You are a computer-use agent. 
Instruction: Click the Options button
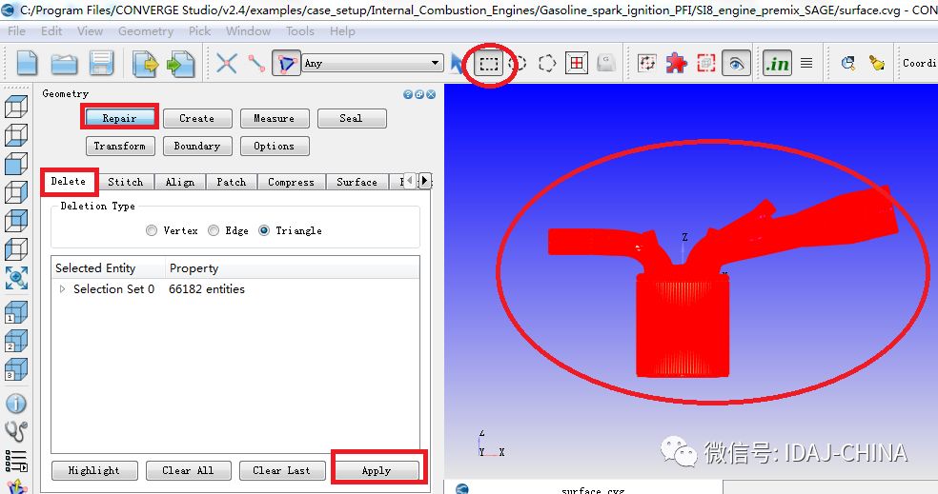coord(274,146)
